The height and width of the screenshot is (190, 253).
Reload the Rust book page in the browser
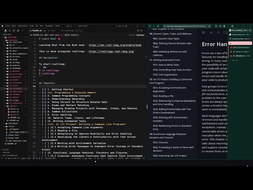[158, 26]
